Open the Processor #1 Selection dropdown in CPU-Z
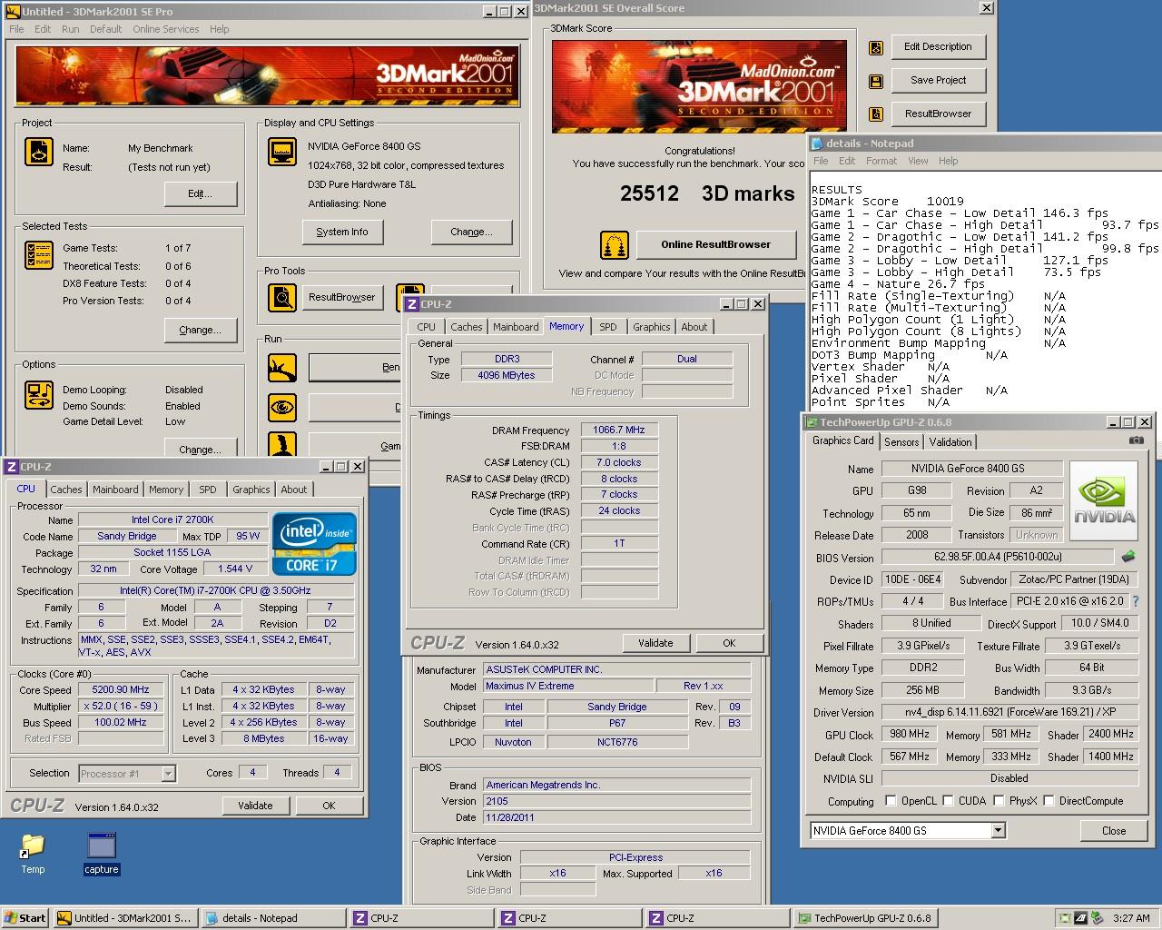This screenshot has width=1162, height=930. tap(168, 774)
